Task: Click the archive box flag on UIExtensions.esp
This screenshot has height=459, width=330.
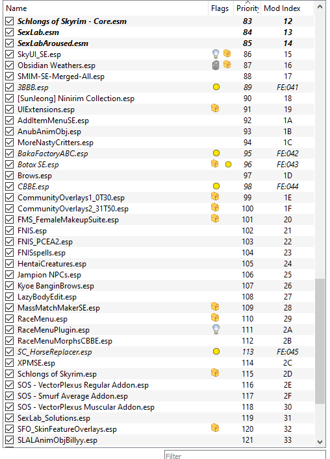Action: pyautogui.click(x=215, y=109)
